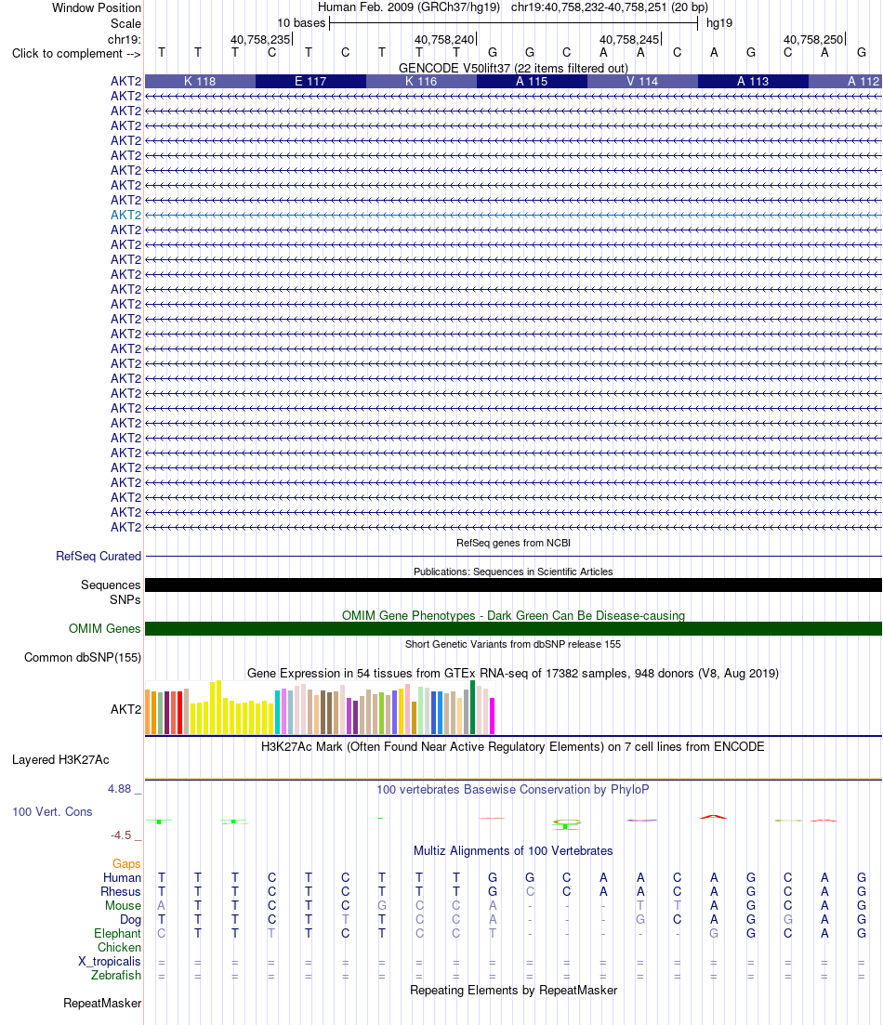Click the Rhesus species row label
Screen dimensions: 883x1025
point(120,891)
